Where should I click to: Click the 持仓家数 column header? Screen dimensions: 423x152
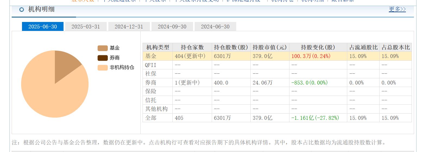192,47
